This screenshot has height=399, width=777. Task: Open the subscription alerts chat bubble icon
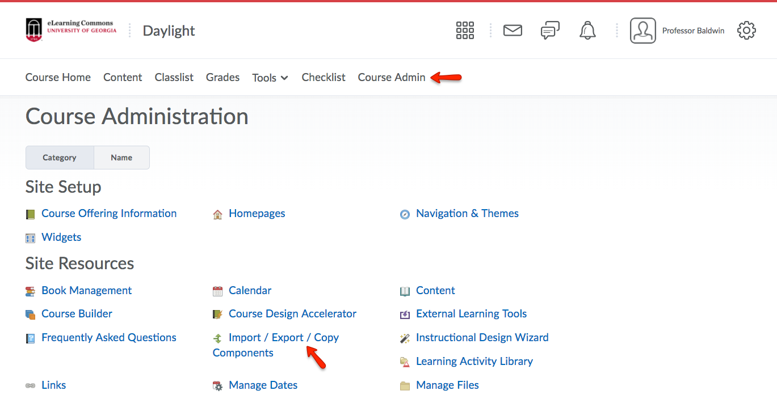[550, 31]
